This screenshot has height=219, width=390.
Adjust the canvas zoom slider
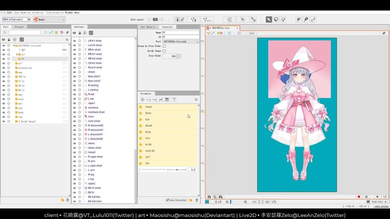tap(231, 202)
